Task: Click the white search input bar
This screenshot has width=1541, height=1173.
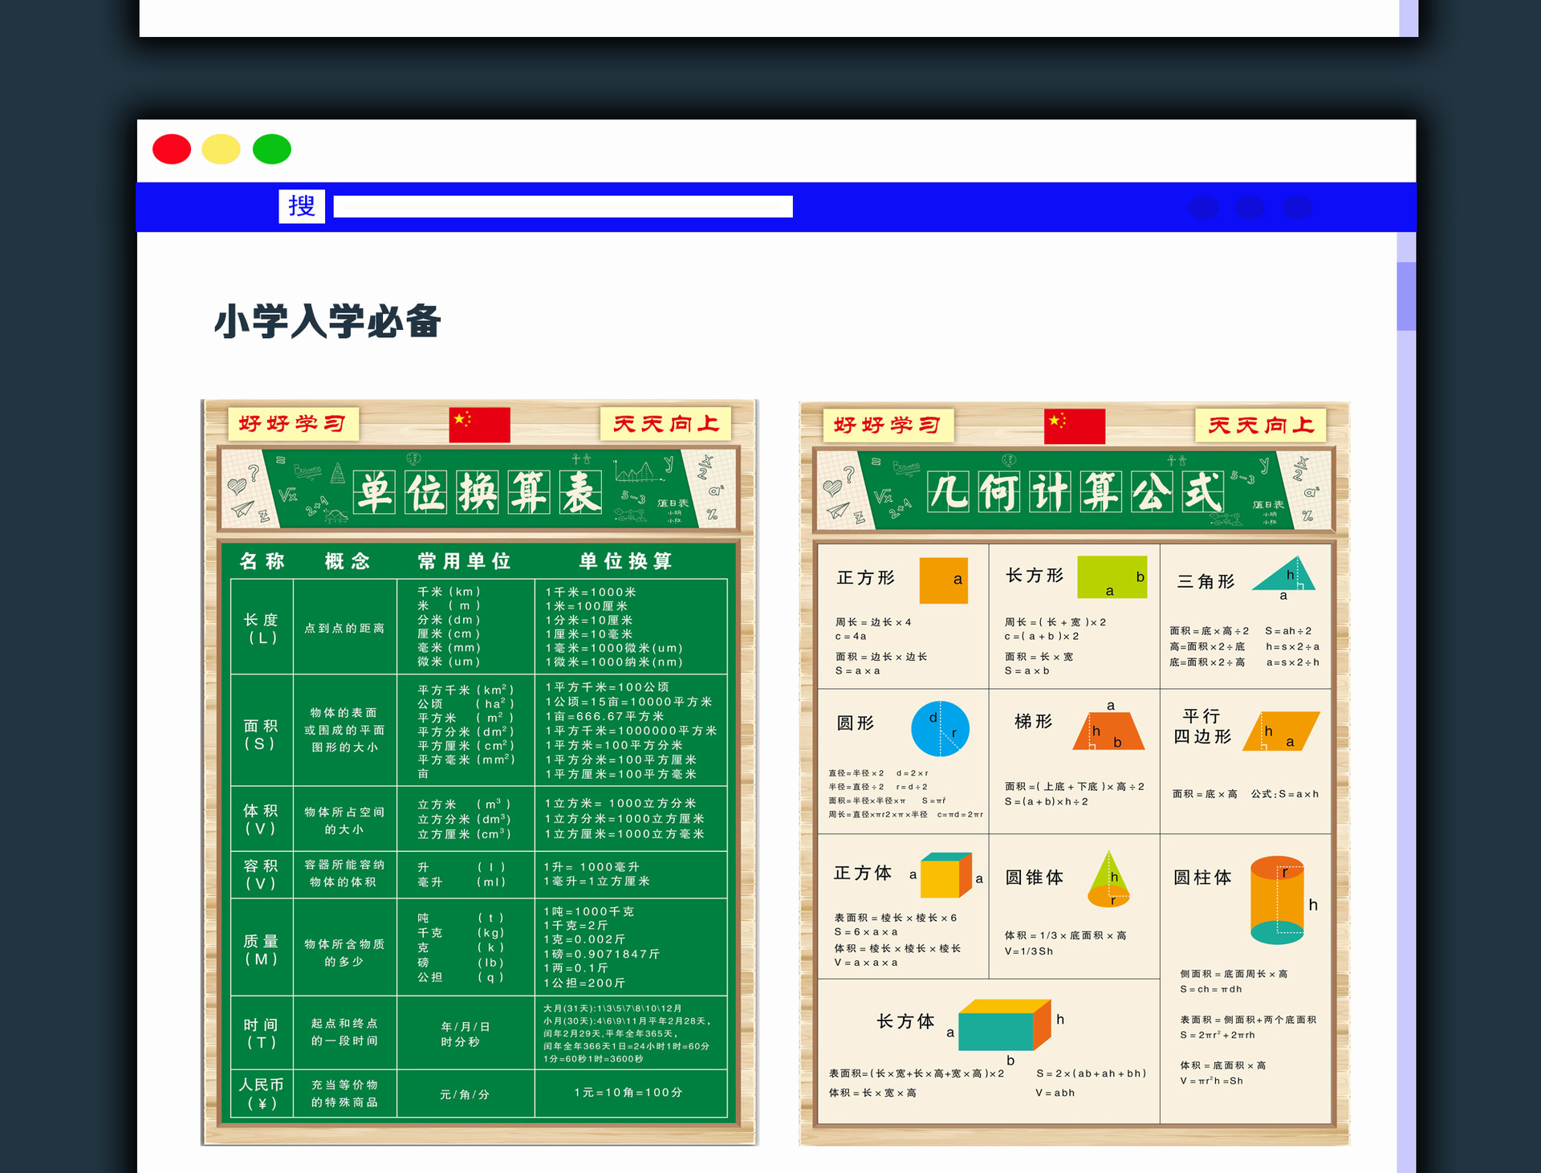Action: pos(563,206)
